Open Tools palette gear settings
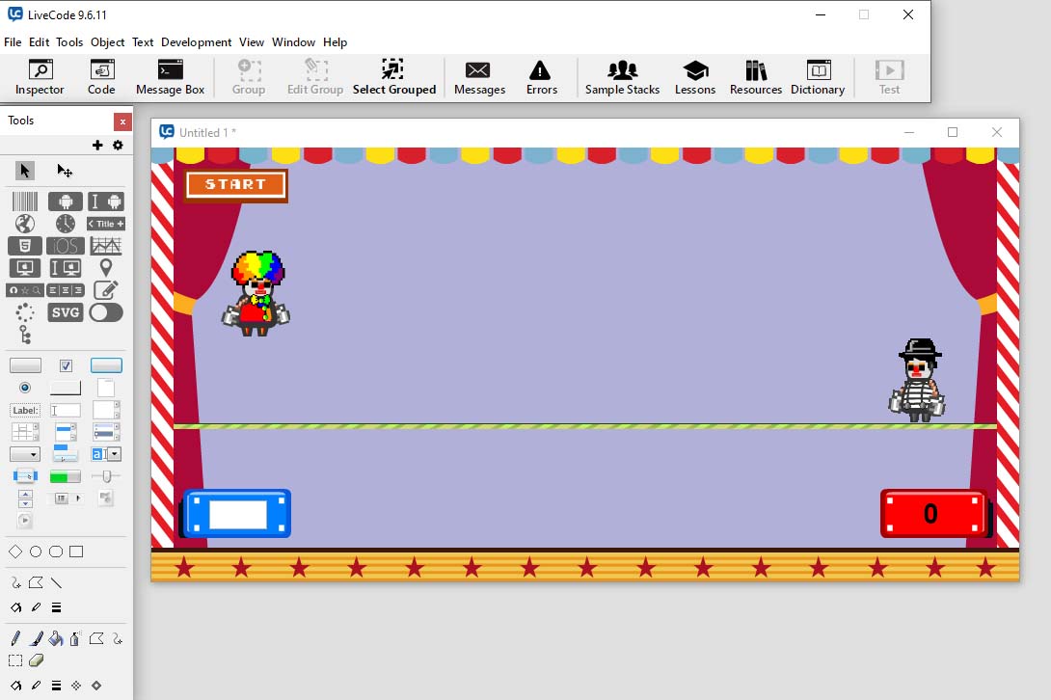Image resolution: width=1051 pixels, height=700 pixels. coord(118,146)
